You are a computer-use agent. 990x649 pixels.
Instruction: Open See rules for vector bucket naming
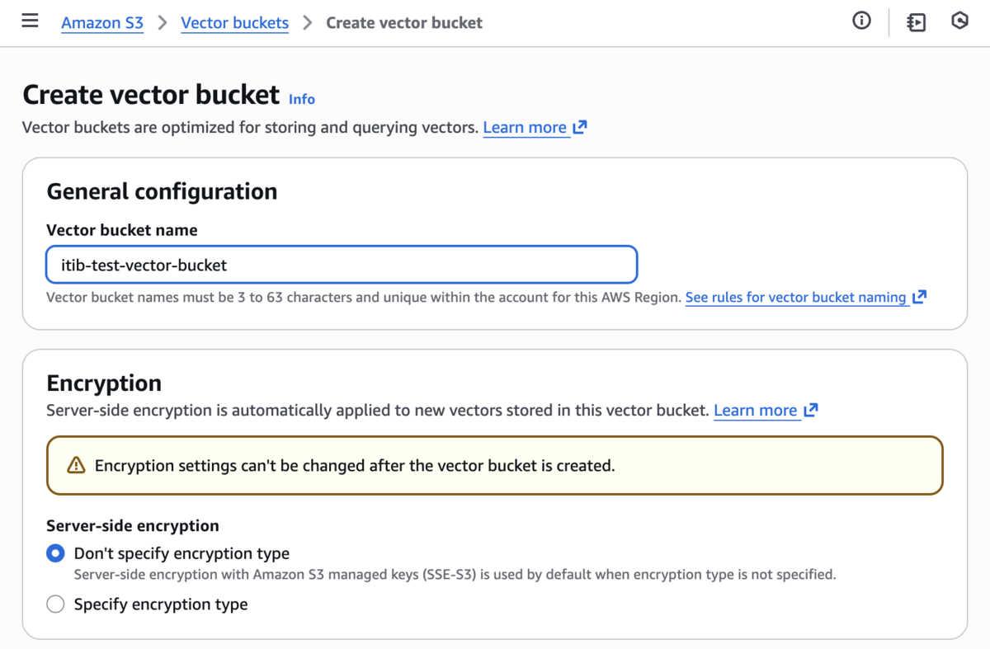(796, 298)
